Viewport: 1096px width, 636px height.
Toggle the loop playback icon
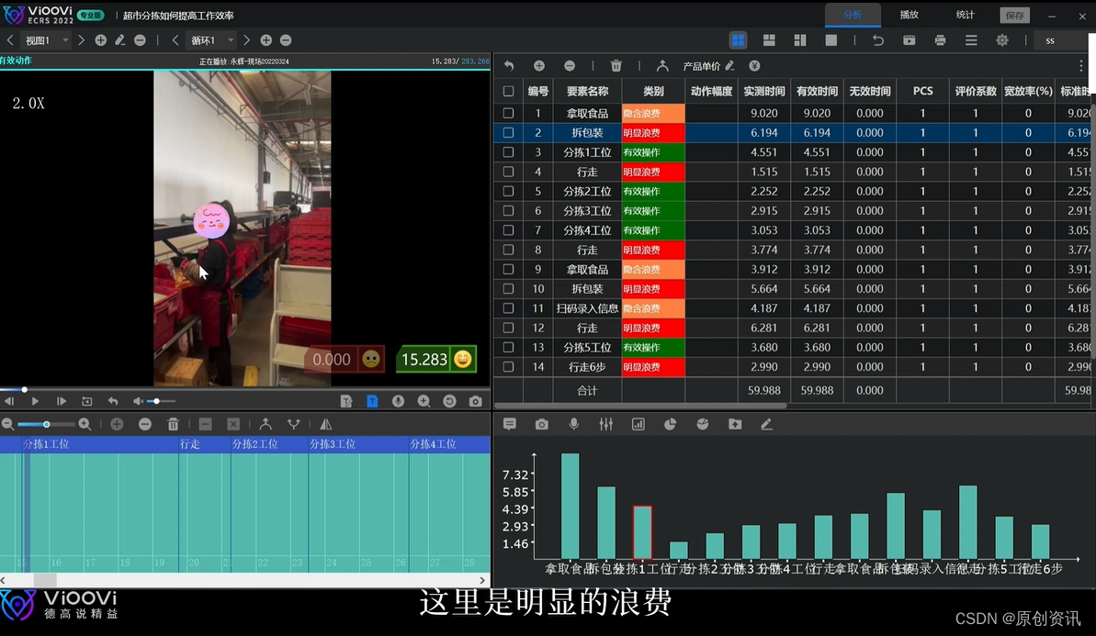tap(87, 401)
